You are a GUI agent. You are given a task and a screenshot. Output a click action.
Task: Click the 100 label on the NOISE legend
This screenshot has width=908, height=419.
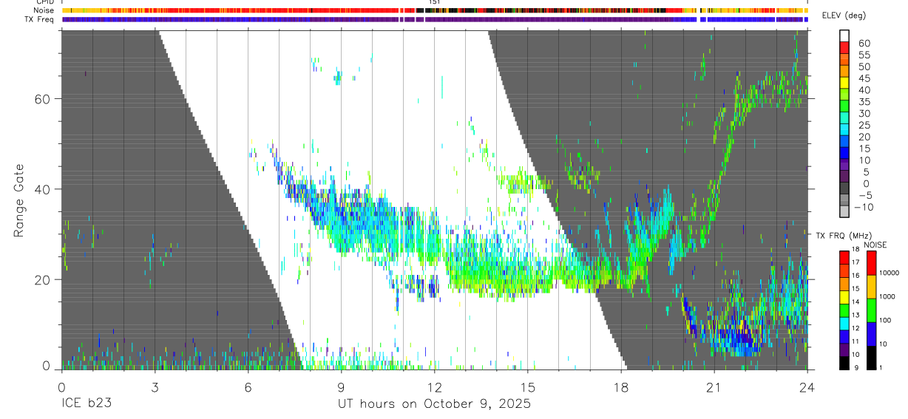coord(885,320)
